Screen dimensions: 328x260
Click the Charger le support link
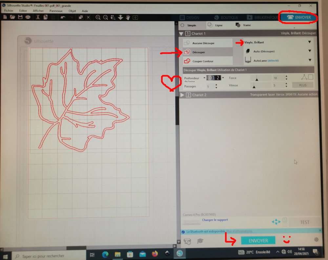click(215, 220)
